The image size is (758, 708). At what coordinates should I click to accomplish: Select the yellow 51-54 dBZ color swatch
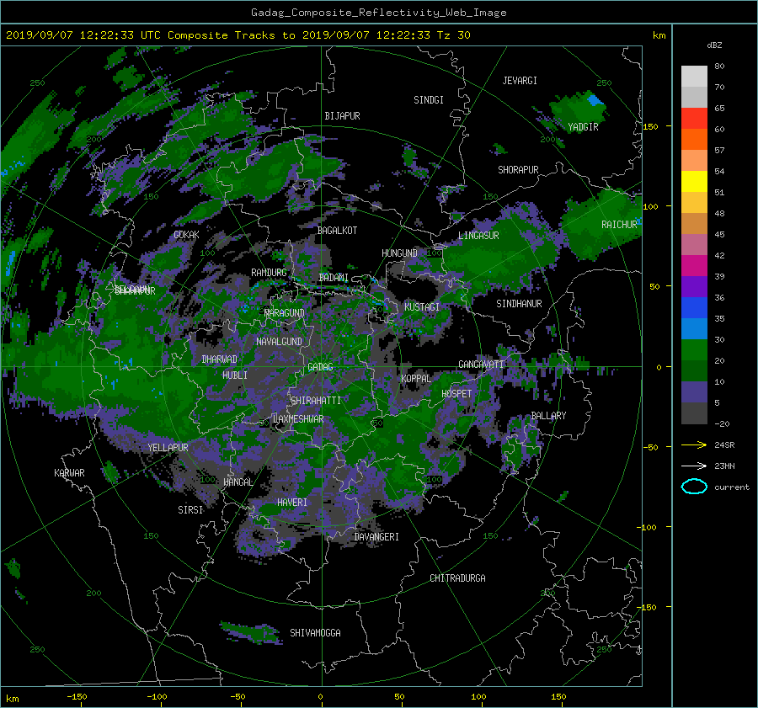point(694,182)
